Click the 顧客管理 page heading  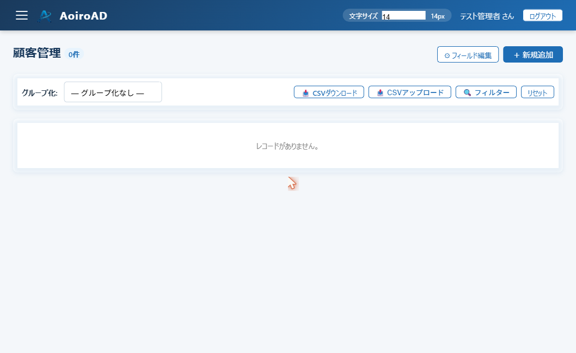(36, 53)
